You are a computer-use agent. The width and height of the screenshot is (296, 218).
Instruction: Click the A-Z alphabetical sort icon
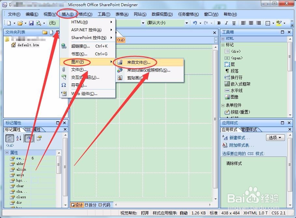pos(19,138)
